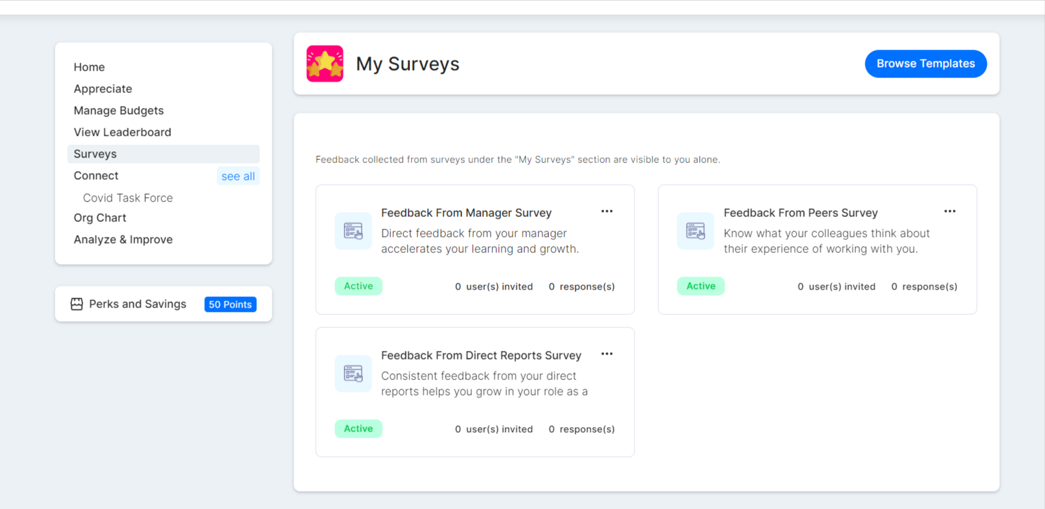This screenshot has width=1045, height=509.
Task: Click the Direct Reports Survey icon
Action: coord(354,374)
